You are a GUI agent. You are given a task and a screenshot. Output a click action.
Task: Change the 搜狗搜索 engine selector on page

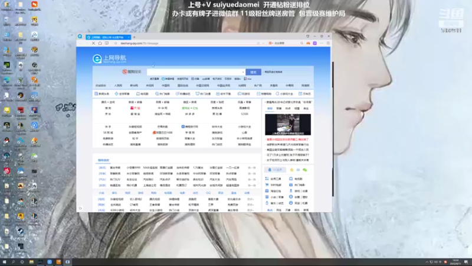pyautogui.click(x=132, y=72)
